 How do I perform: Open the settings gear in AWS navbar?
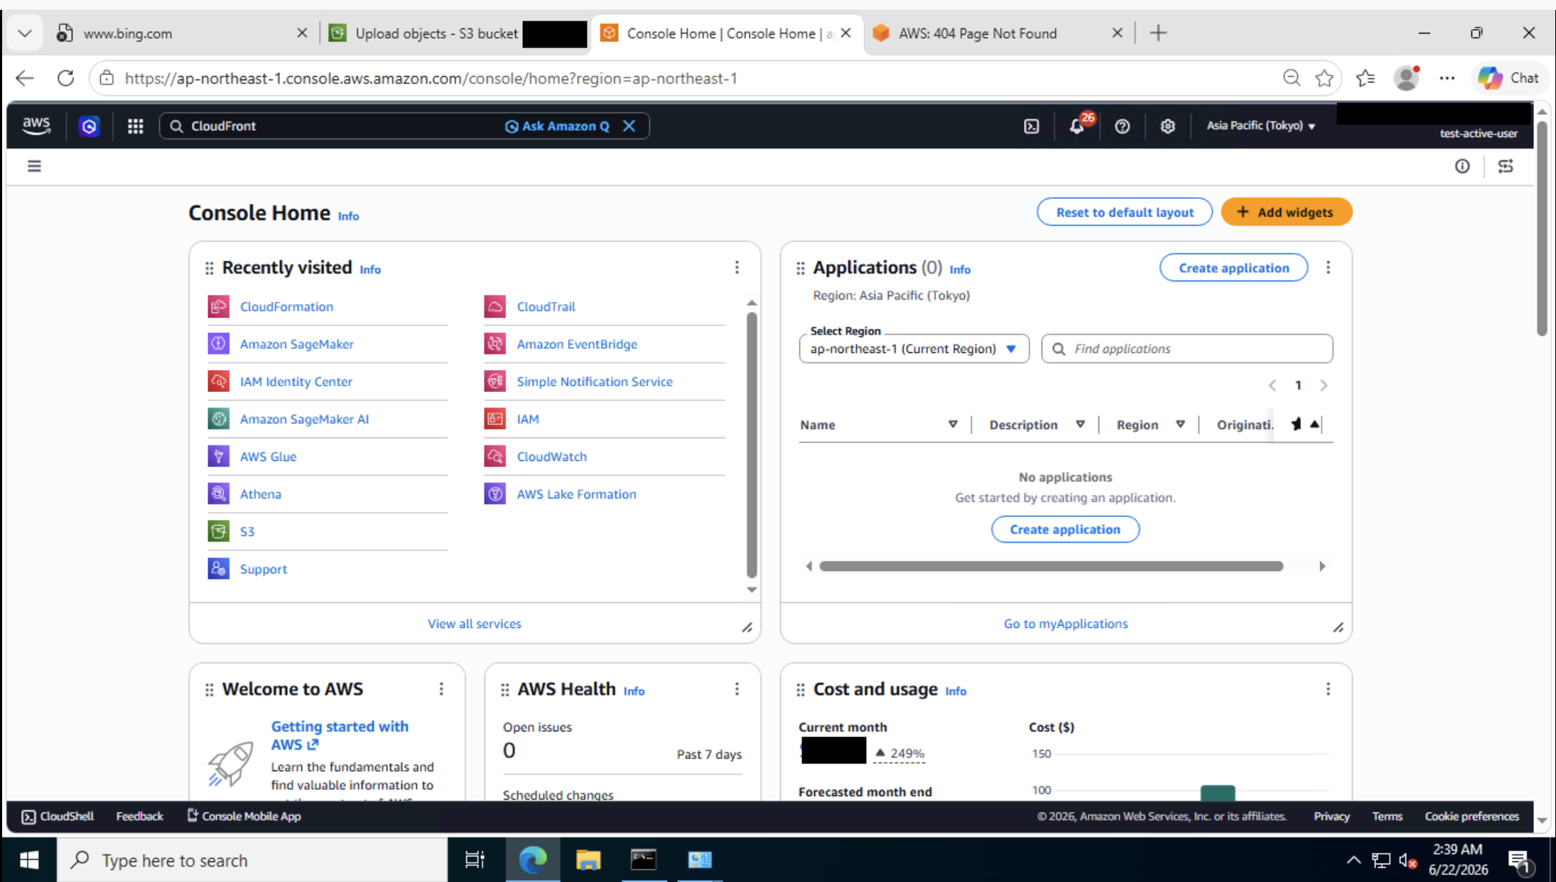pyautogui.click(x=1167, y=126)
